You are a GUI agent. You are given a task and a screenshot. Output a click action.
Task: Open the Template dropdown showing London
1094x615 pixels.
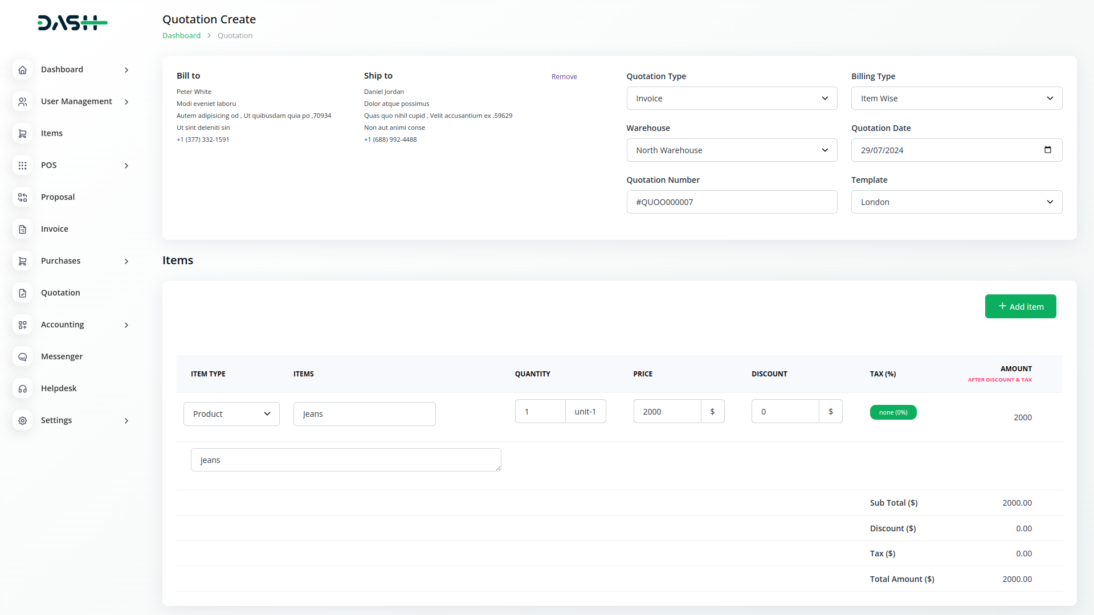tap(956, 202)
